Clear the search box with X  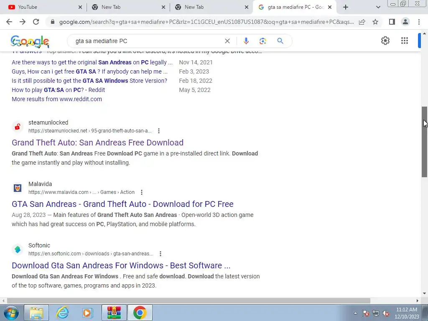pyautogui.click(x=227, y=41)
